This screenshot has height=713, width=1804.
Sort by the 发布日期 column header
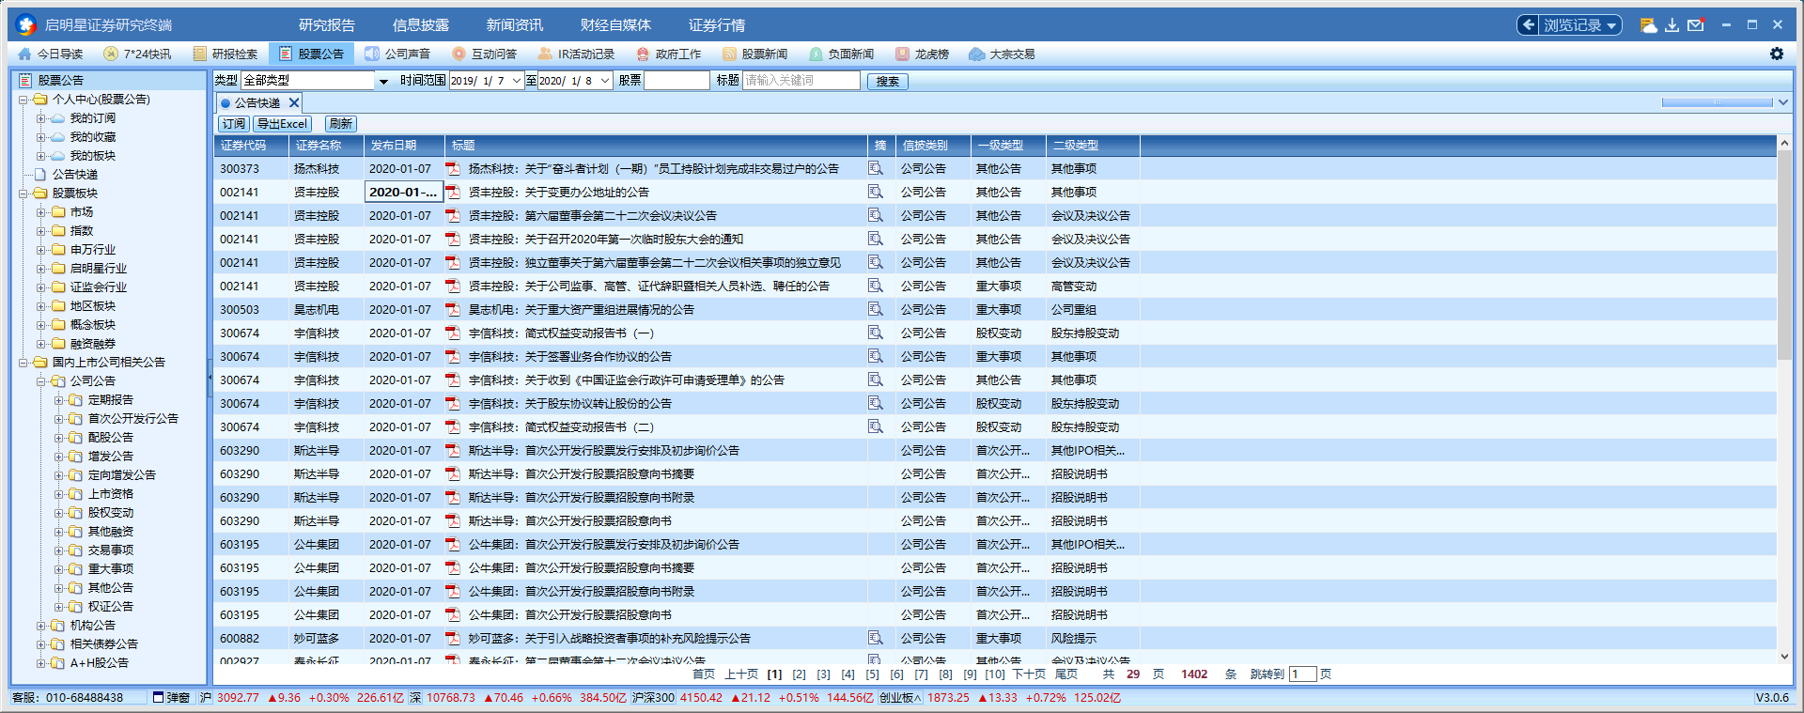tap(403, 146)
